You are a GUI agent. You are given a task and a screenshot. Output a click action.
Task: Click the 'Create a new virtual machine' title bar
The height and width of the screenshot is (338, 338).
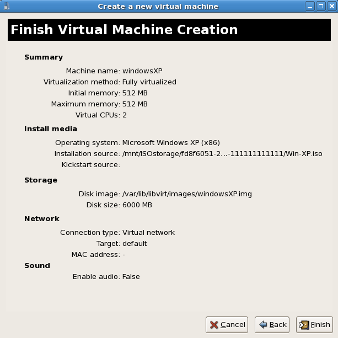(x=158, y=6)
